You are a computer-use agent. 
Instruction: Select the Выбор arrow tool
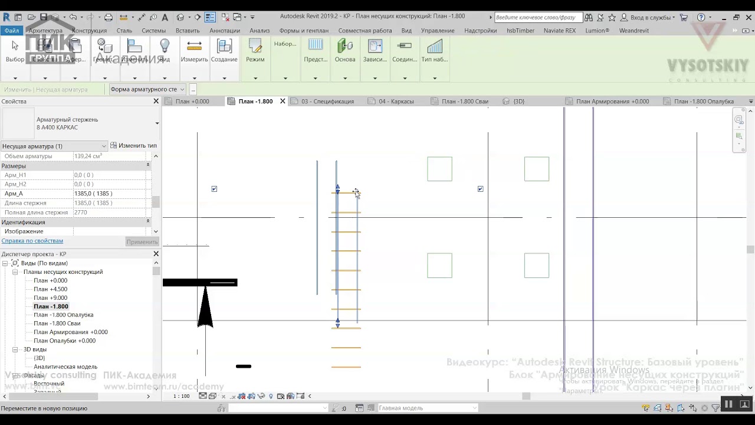15,51
